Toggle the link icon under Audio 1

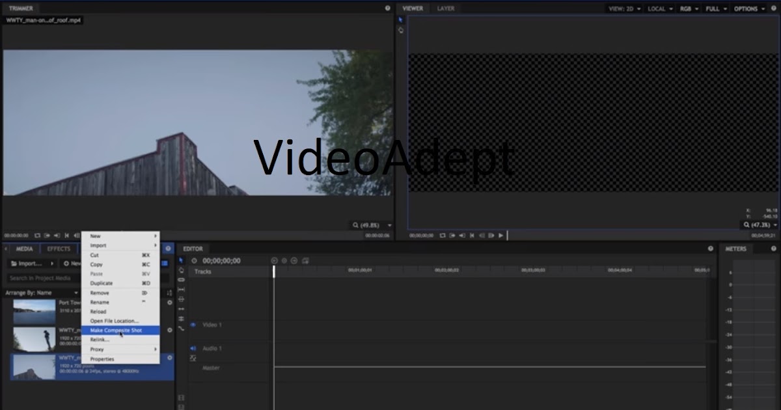[x=193, y=358]
